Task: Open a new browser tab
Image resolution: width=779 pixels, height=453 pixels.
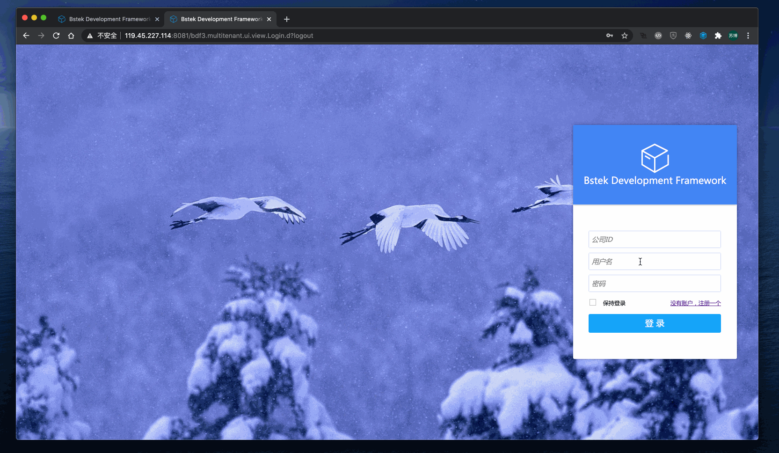Action: (287, 19)
